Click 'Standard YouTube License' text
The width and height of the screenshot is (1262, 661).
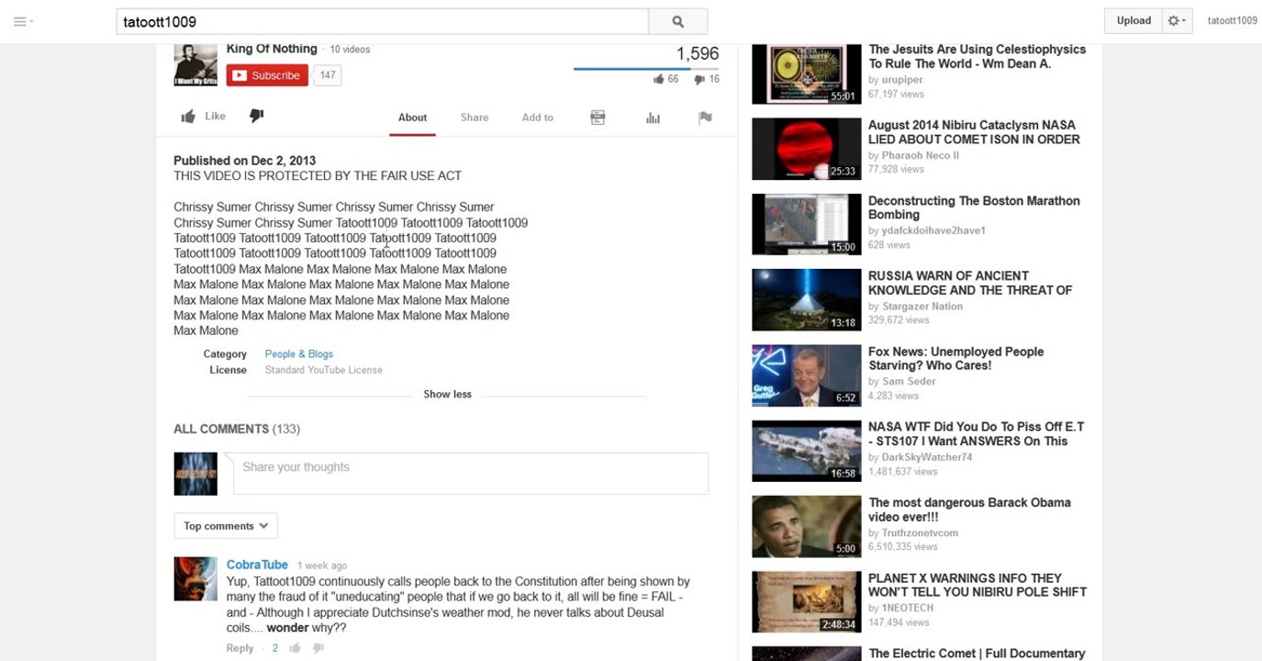[x=324, y=370]
